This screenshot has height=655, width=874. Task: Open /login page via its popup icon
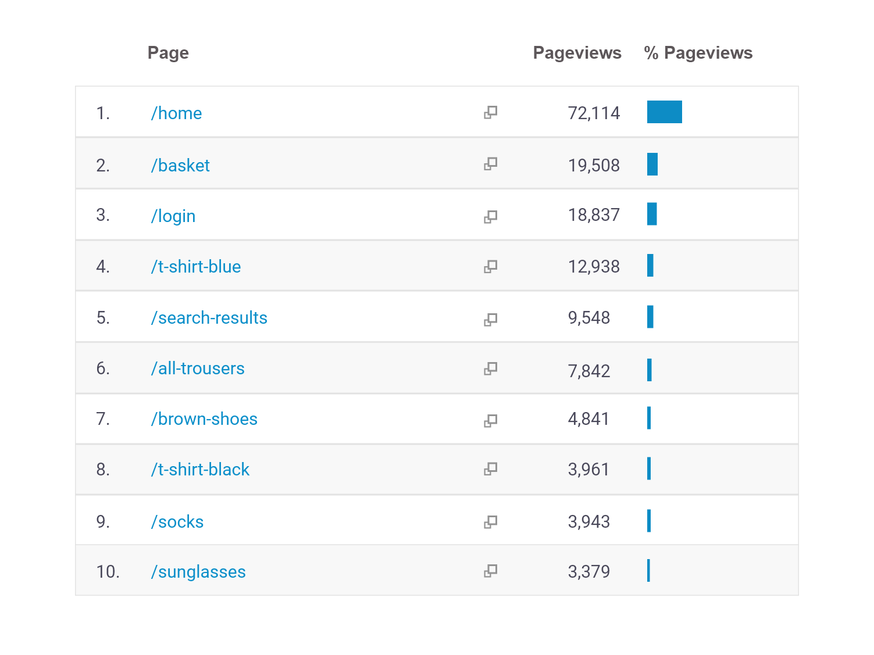coord(491,217)
